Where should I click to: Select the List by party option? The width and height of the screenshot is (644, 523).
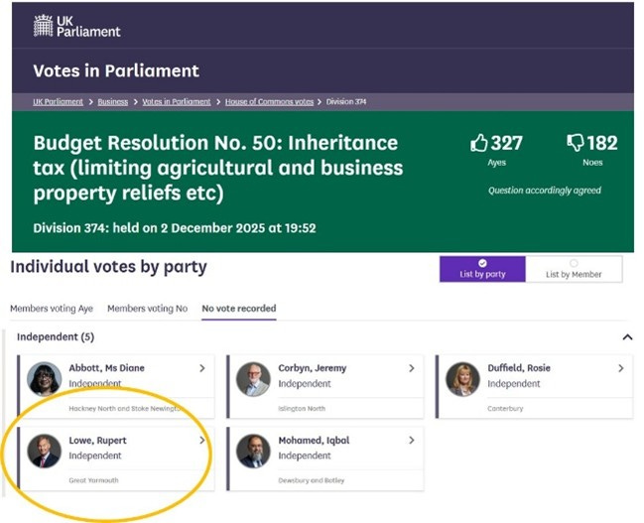pos(484,269)
